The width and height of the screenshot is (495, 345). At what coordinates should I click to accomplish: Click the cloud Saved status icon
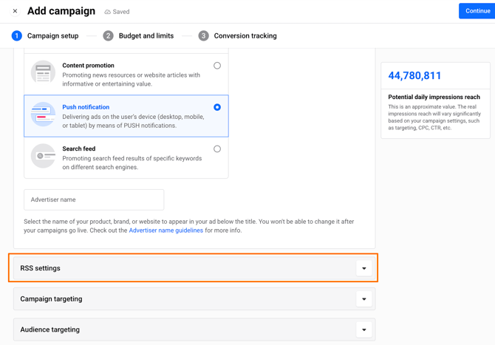108,12
